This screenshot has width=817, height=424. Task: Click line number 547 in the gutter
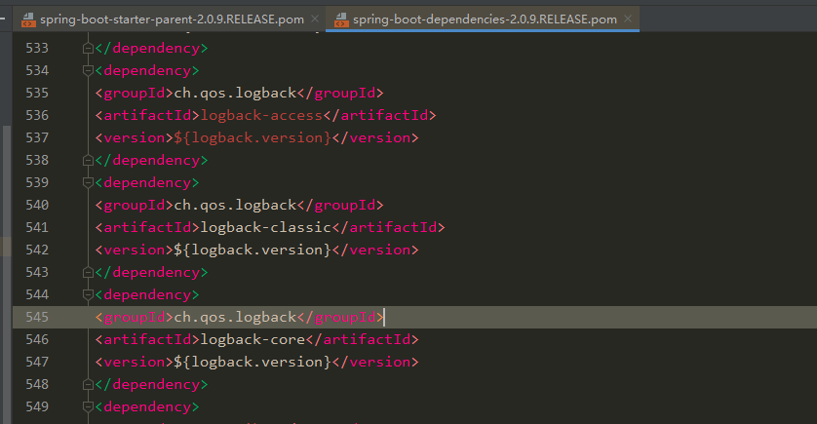[x=37, y=362]
